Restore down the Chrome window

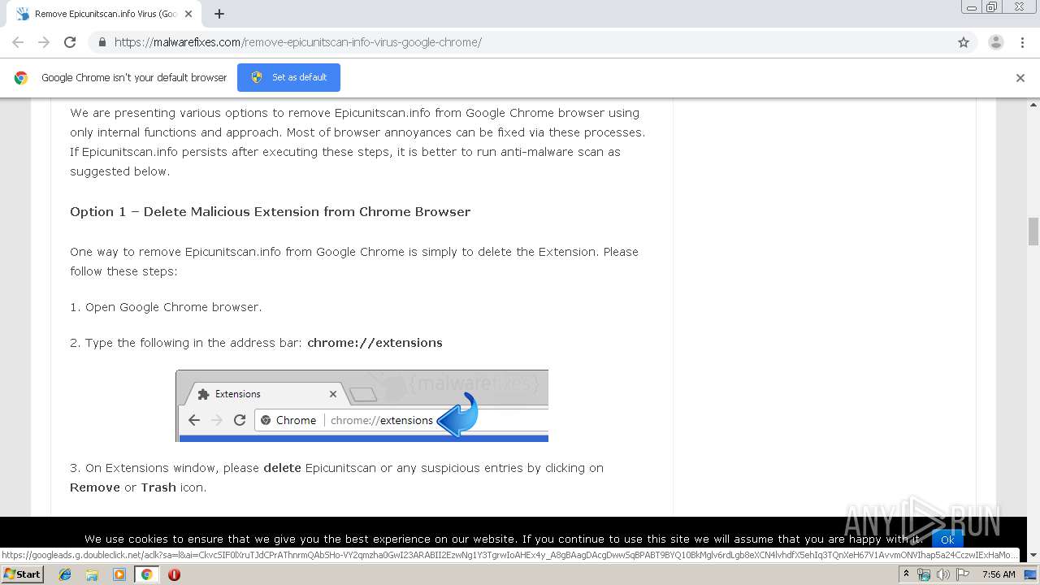tap(992, 7)
